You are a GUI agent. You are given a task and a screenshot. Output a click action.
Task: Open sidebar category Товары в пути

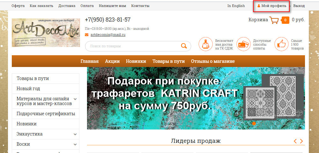[46, 79]
